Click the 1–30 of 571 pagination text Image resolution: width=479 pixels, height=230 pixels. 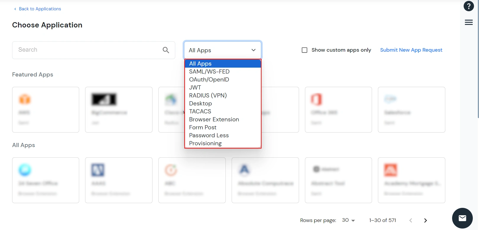[382, 220]
